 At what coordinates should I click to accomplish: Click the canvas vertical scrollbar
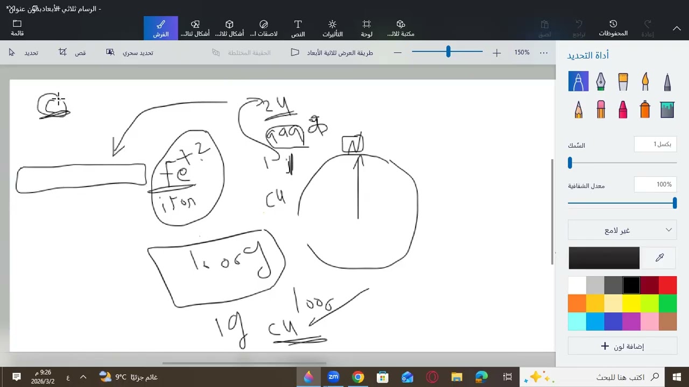(552, 212)
